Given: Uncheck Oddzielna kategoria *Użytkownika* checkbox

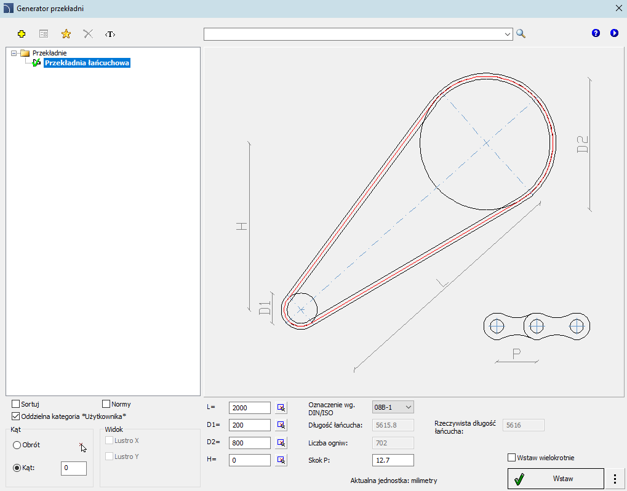Looking at the screenshot, I should coord(15,416).
